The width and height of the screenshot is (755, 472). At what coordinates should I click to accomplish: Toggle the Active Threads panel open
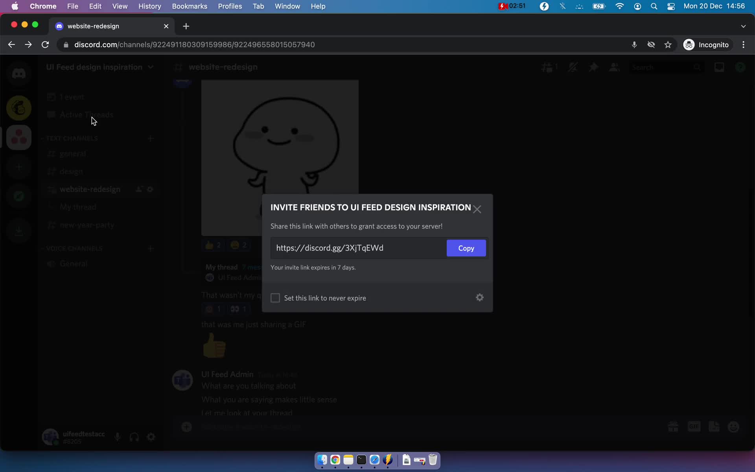(86, 115)
